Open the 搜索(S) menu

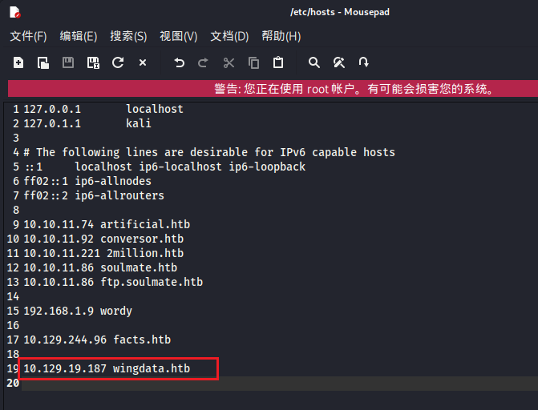pyautogui.click(x=128, y=36)
